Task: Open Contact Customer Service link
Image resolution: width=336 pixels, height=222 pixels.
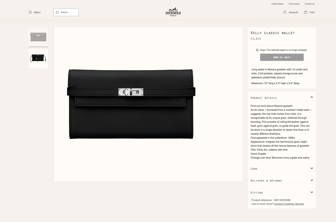Action: tap(289, 204)
